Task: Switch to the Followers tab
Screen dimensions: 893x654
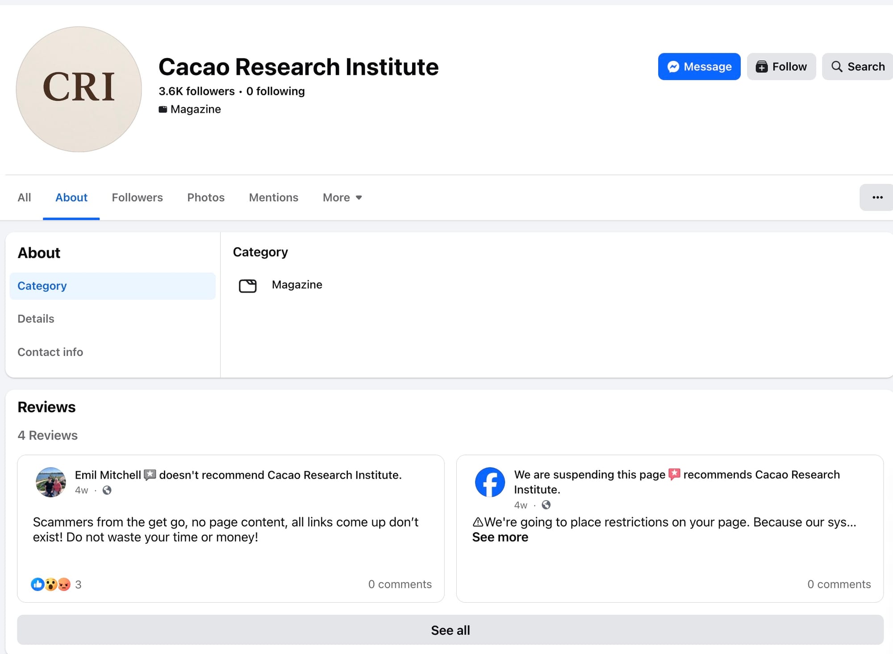Action: (x=137, y=198)
